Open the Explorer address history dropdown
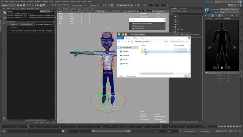The height and width of the screenshot is (137, 243). [164, 41]
